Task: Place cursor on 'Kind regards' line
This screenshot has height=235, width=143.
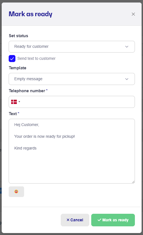Action: pos(25,148)
